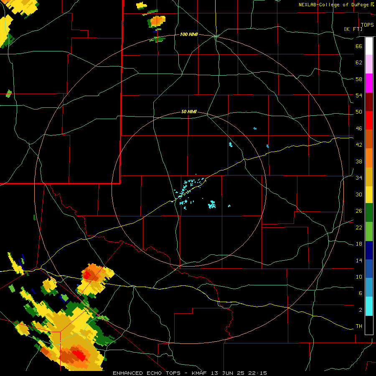376x376 pixels.
Task: Click the light green legend swatch
Action: tap(369, 231)
